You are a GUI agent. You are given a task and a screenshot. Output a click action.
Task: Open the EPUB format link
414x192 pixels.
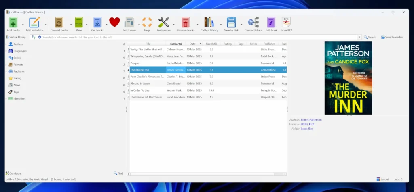click(x=304, y=124)
